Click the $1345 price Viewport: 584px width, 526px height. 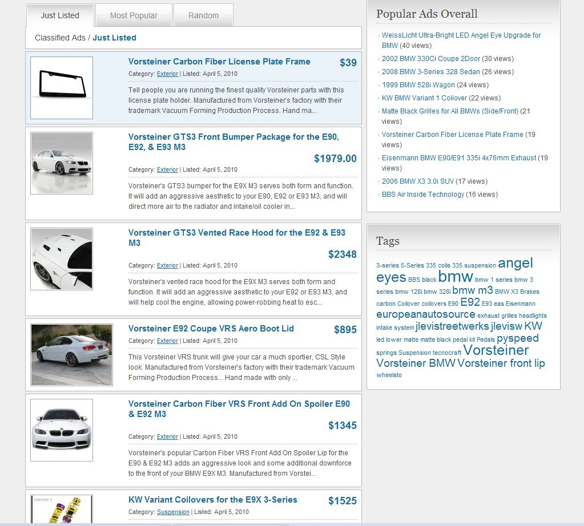343,426
